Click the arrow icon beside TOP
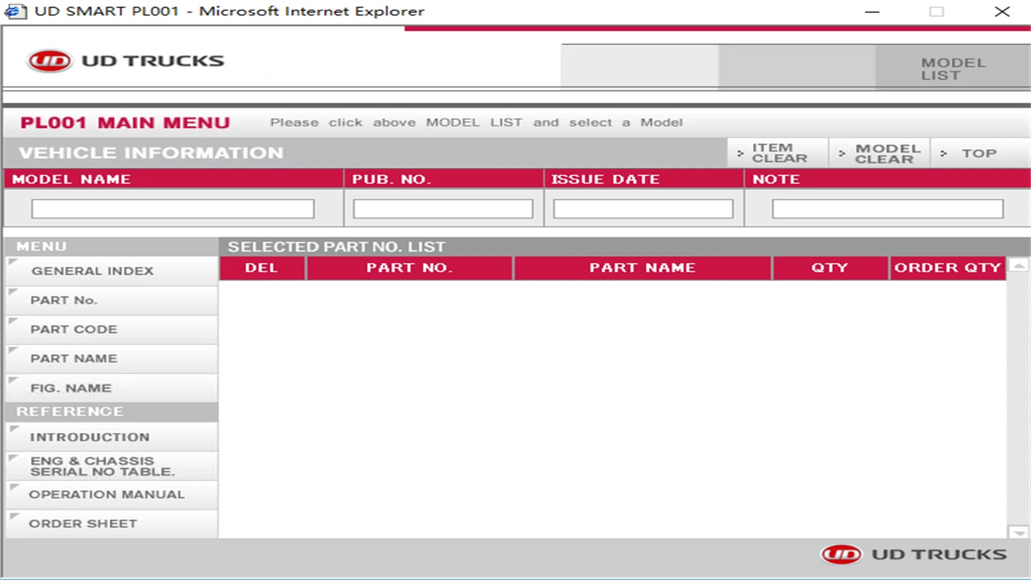This screenshot has height=580, width=1031. (943, 154)
